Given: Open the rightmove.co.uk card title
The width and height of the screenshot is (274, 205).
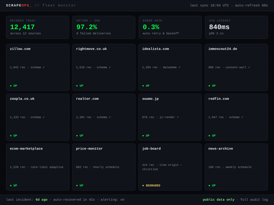Looking at the screenshot, I should click(x=92, y=49).
